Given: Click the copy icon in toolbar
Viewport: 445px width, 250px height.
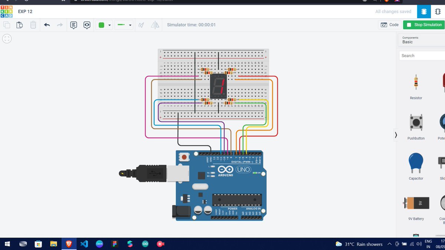Looking at the screenshot, I should tap(7, 25).
